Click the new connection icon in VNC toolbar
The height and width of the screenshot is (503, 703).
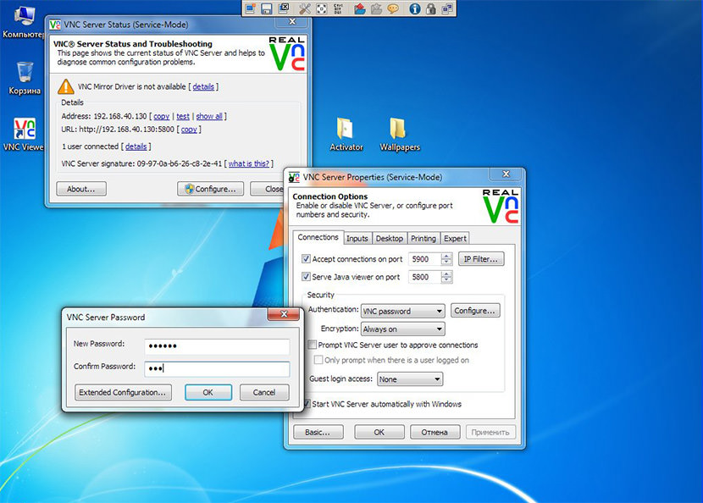251,8
